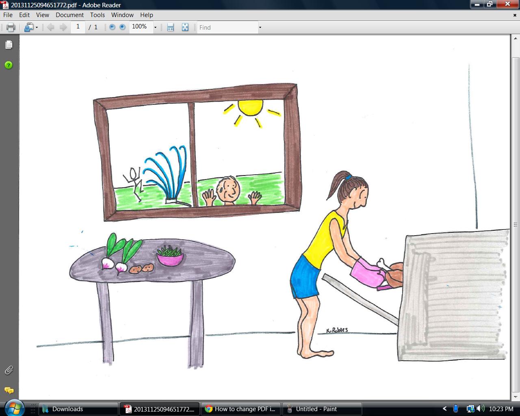Open the Comments panel icon

[x=9, y=390]
